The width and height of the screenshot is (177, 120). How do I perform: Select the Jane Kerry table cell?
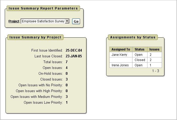click(119, 55)
